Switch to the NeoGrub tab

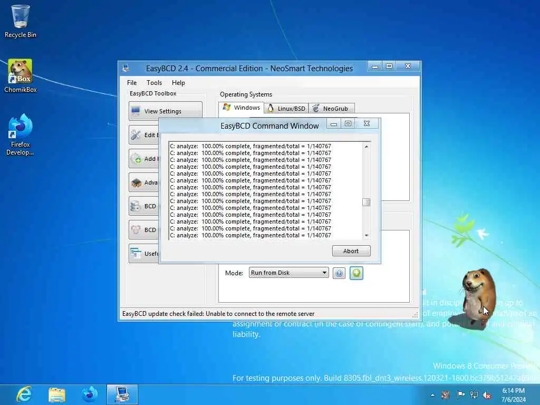click(x=331, y=109)
